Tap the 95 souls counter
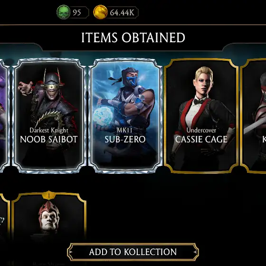 click(77, 12)
